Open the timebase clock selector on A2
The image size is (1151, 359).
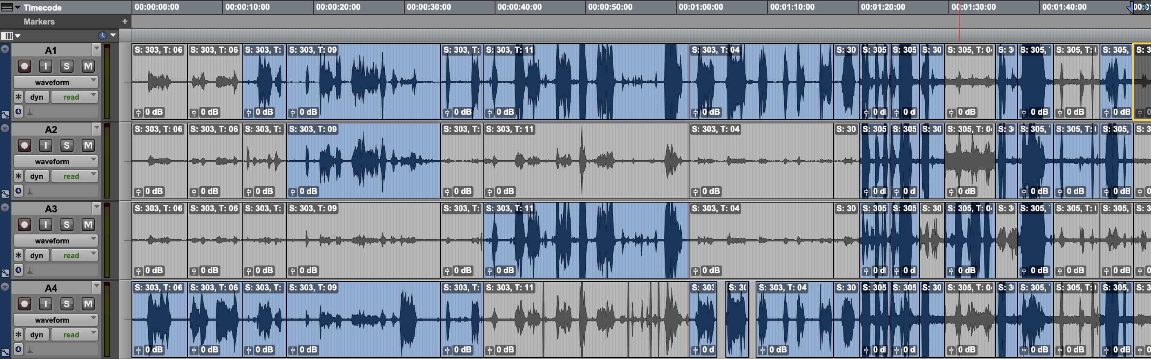click(x=18, y=191)
